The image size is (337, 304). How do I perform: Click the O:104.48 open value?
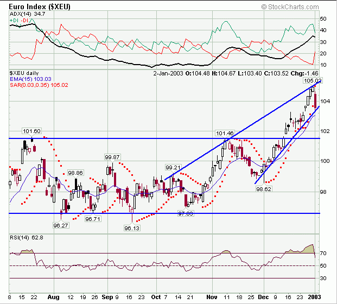198,73
